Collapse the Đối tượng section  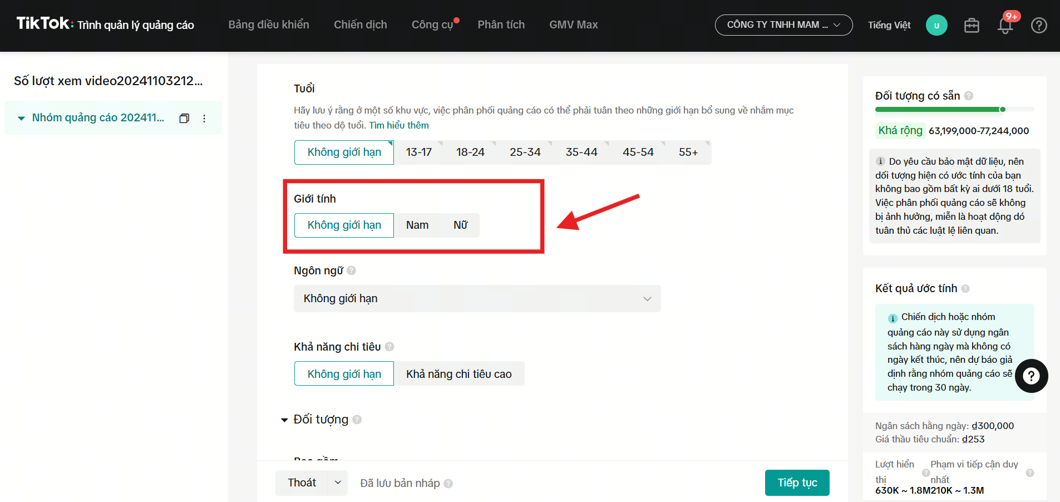(x=284, y=420)
